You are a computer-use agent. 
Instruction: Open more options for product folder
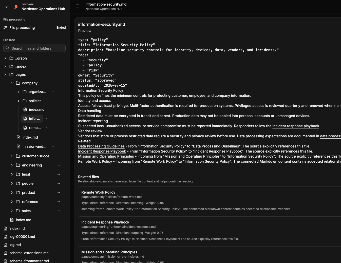point(59,193)
